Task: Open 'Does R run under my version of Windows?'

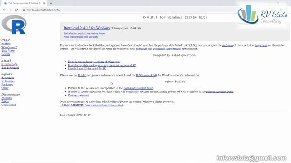Action: click(94, 62)
